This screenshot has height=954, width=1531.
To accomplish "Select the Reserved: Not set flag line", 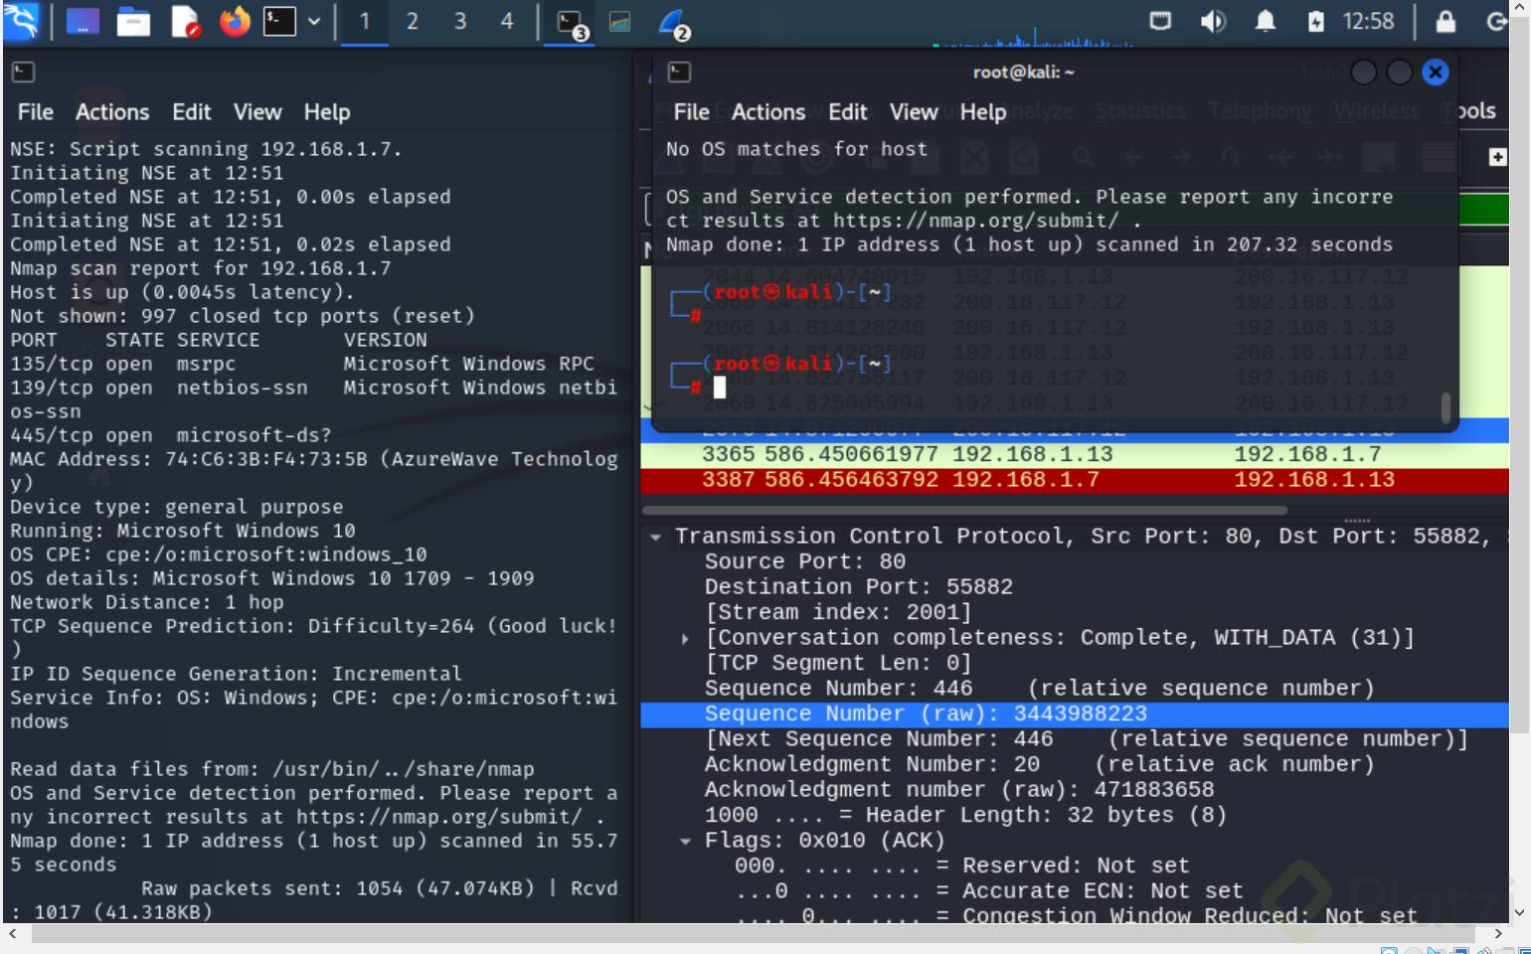I will (x=962, y=866).
